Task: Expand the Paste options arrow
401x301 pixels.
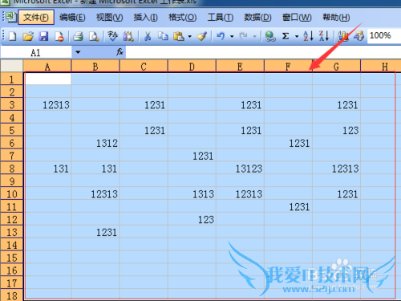Action: [189, 36]
